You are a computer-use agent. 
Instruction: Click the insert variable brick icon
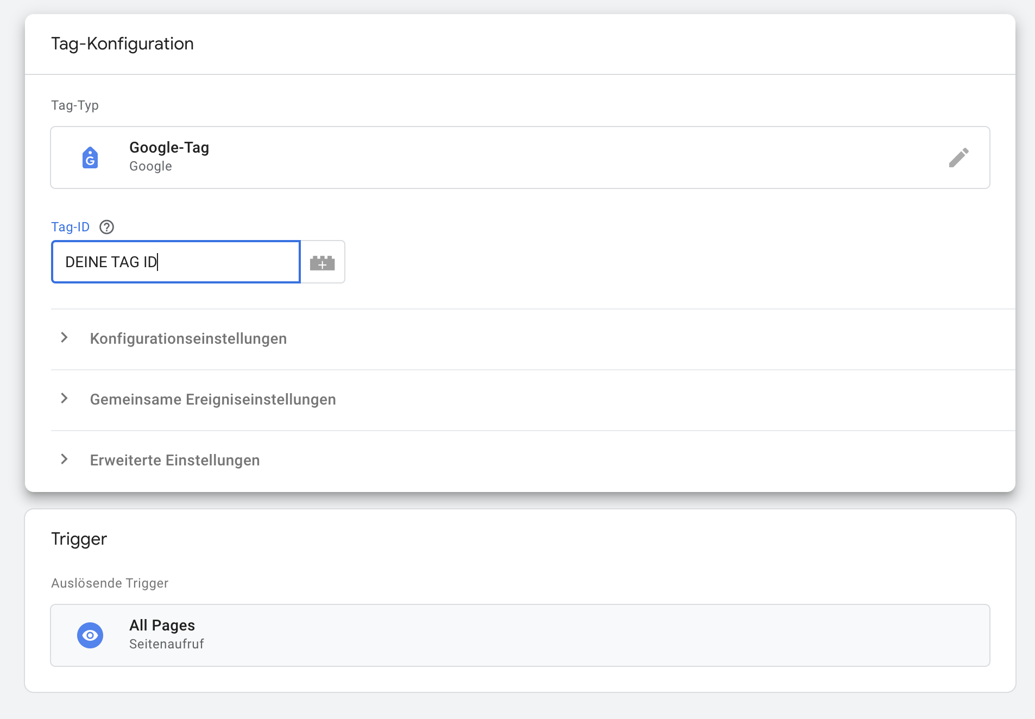click(323, 262)
